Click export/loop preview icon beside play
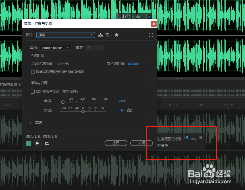 coord(47,143)
